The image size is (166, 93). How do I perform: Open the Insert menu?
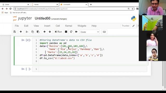[47, 26]
